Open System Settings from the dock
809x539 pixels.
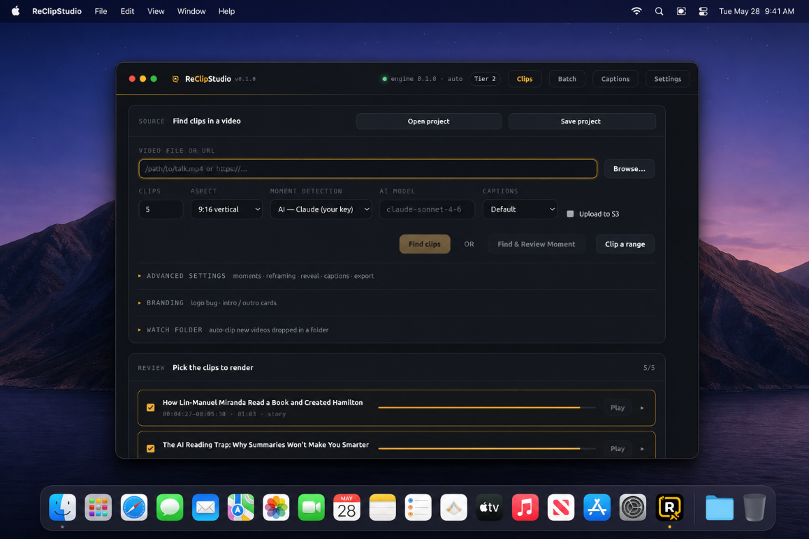click(x=632, y=508)
